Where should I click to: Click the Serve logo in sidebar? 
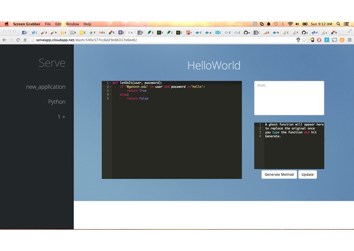(52, 63)
